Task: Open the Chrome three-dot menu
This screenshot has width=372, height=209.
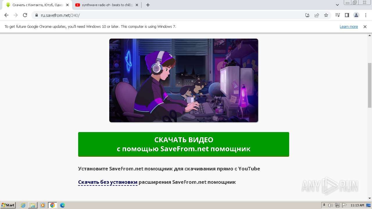Action: click(x=365, y=15)
